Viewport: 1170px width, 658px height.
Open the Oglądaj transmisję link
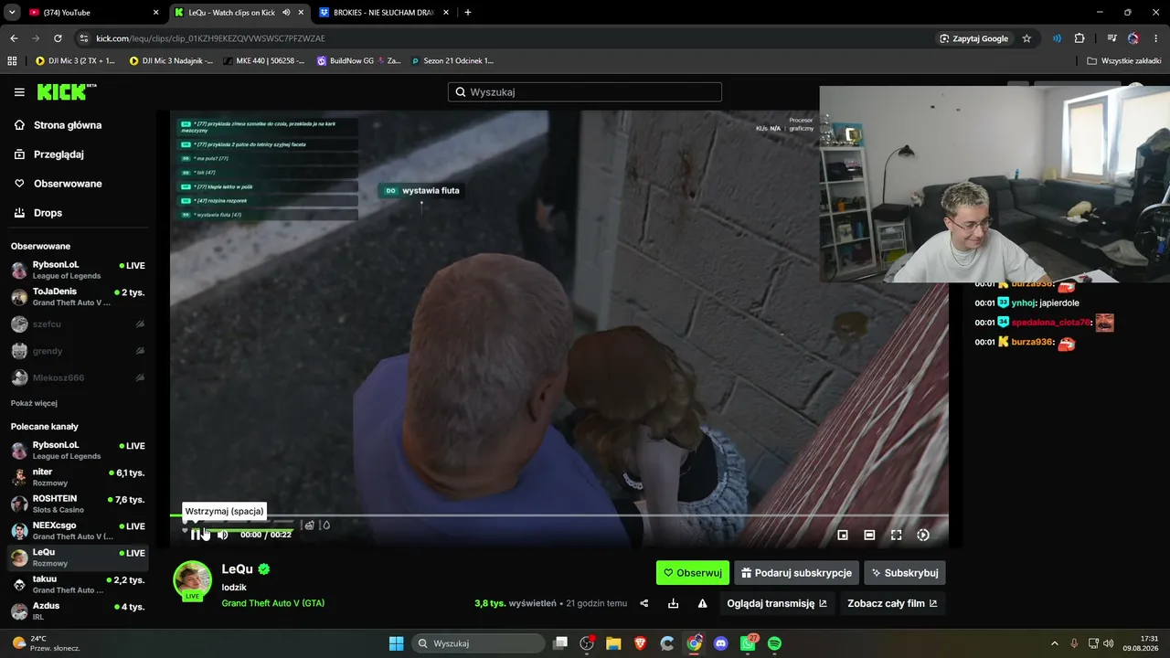pos(777,603)
